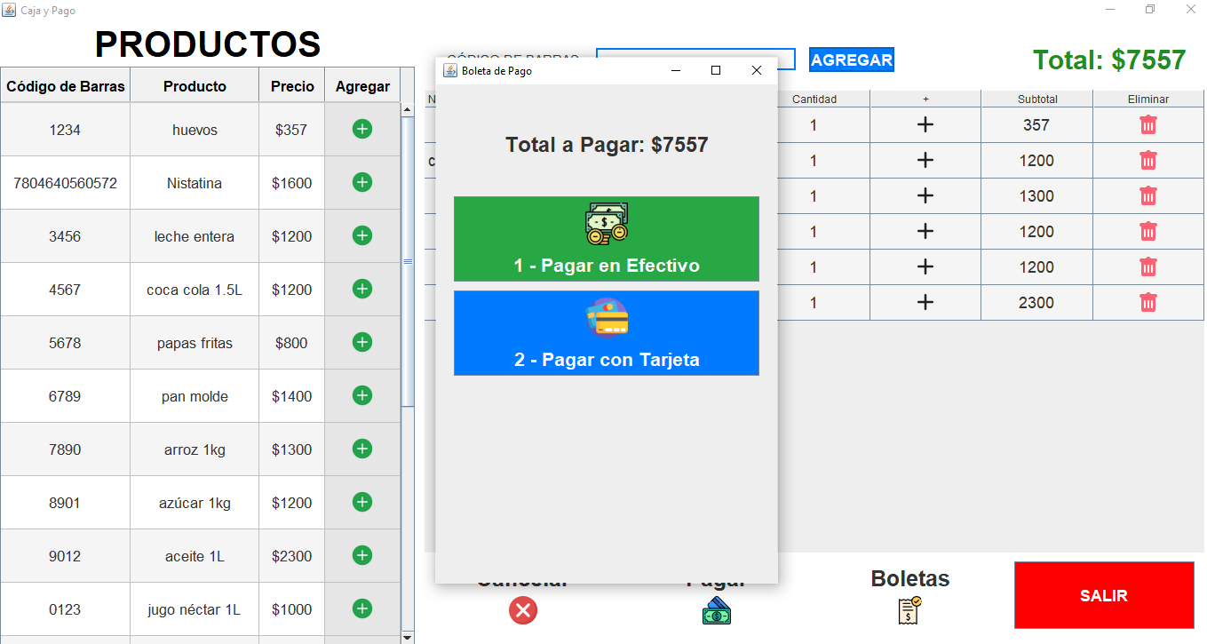Add azúcar 1kg via the plus icon
The image size is (1207, 644).
click(362, 502)
